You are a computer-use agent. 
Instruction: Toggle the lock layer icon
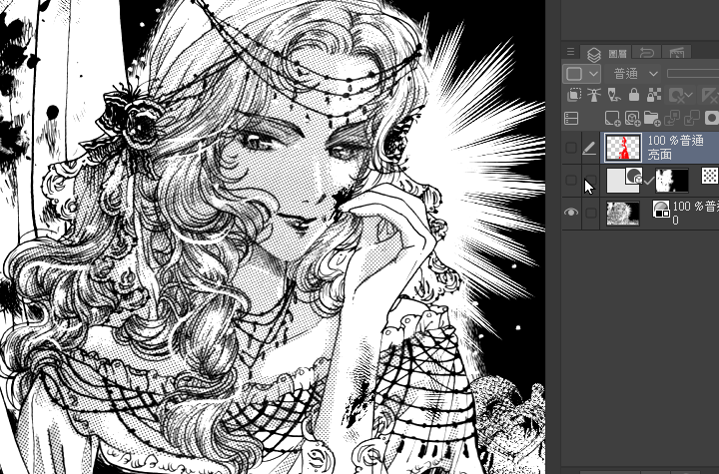pos(634,95)
